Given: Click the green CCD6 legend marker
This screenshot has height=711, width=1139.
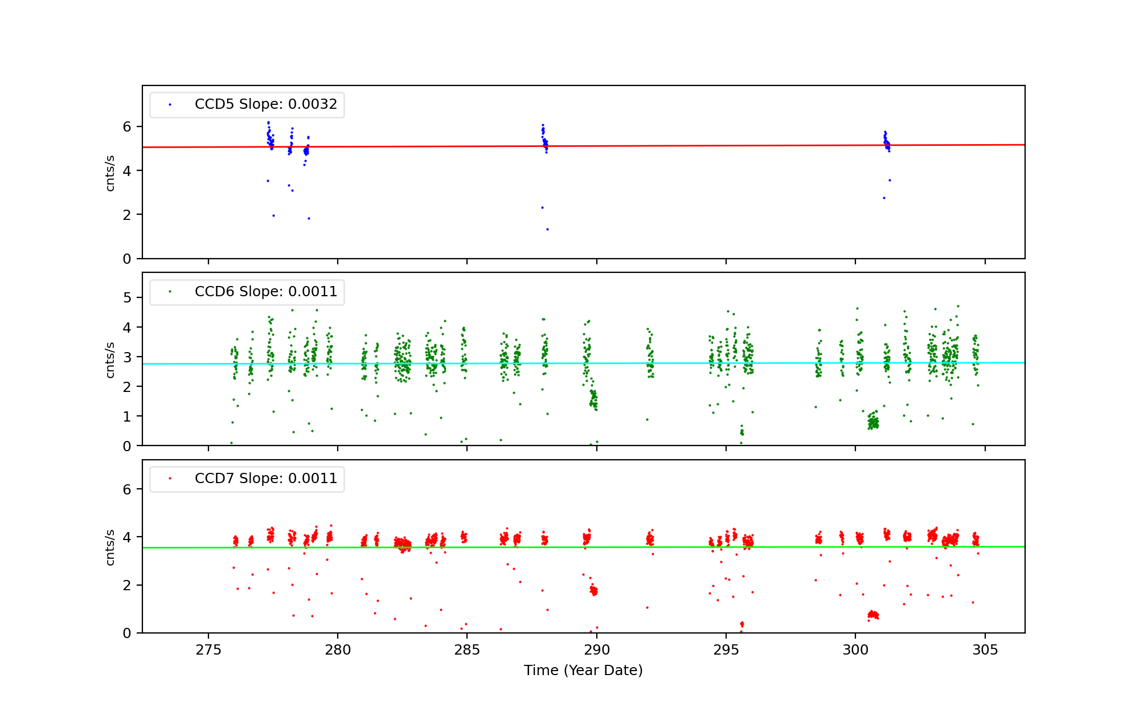Looking at the screenshot, I should pos(170,292).
